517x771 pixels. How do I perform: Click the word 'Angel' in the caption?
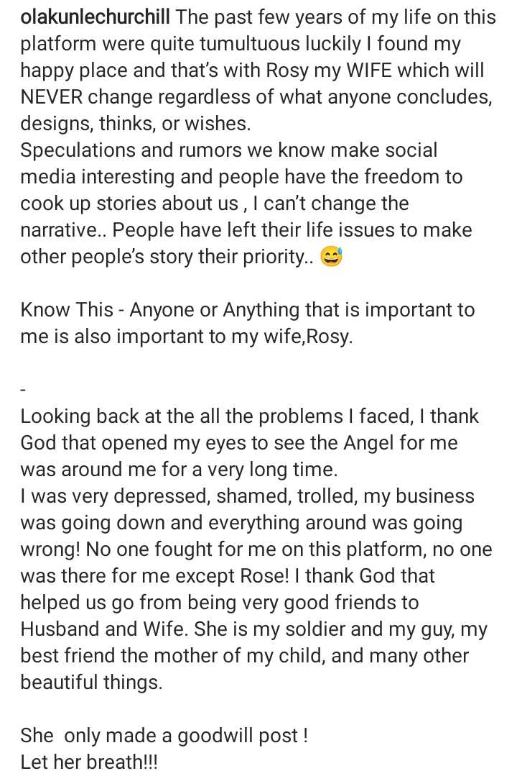[x=368, y=443]
